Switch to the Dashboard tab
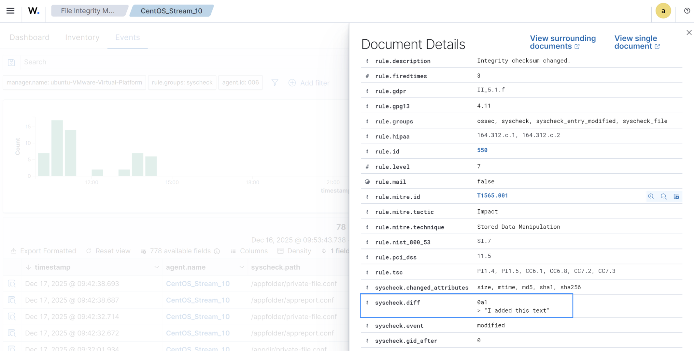Image resolution: width=694 pixels, height=351 pixels. 30,37
